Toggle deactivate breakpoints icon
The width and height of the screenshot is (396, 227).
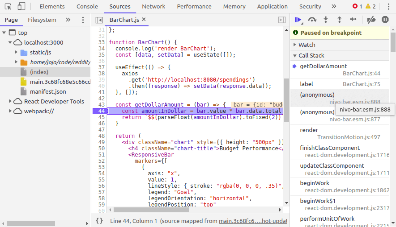coord(371,20)
